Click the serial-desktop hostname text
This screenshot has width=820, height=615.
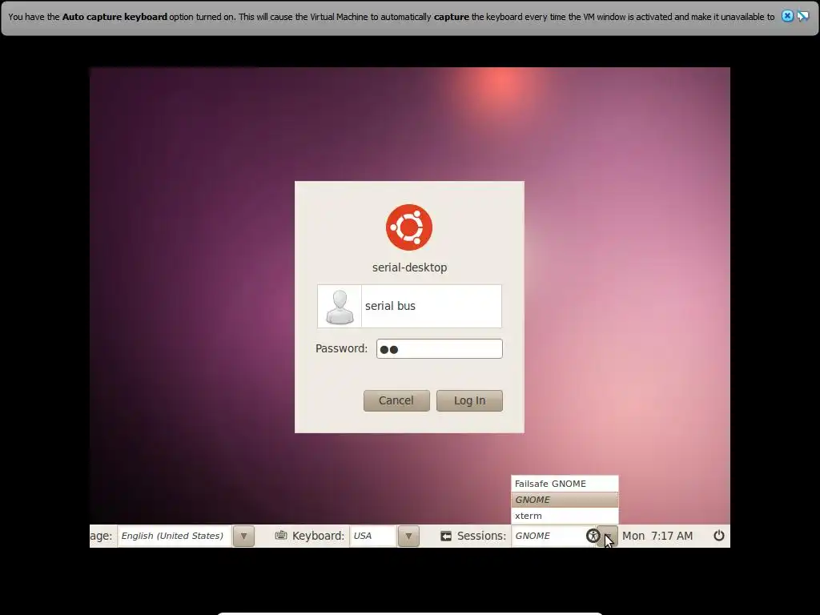point(409,267)
